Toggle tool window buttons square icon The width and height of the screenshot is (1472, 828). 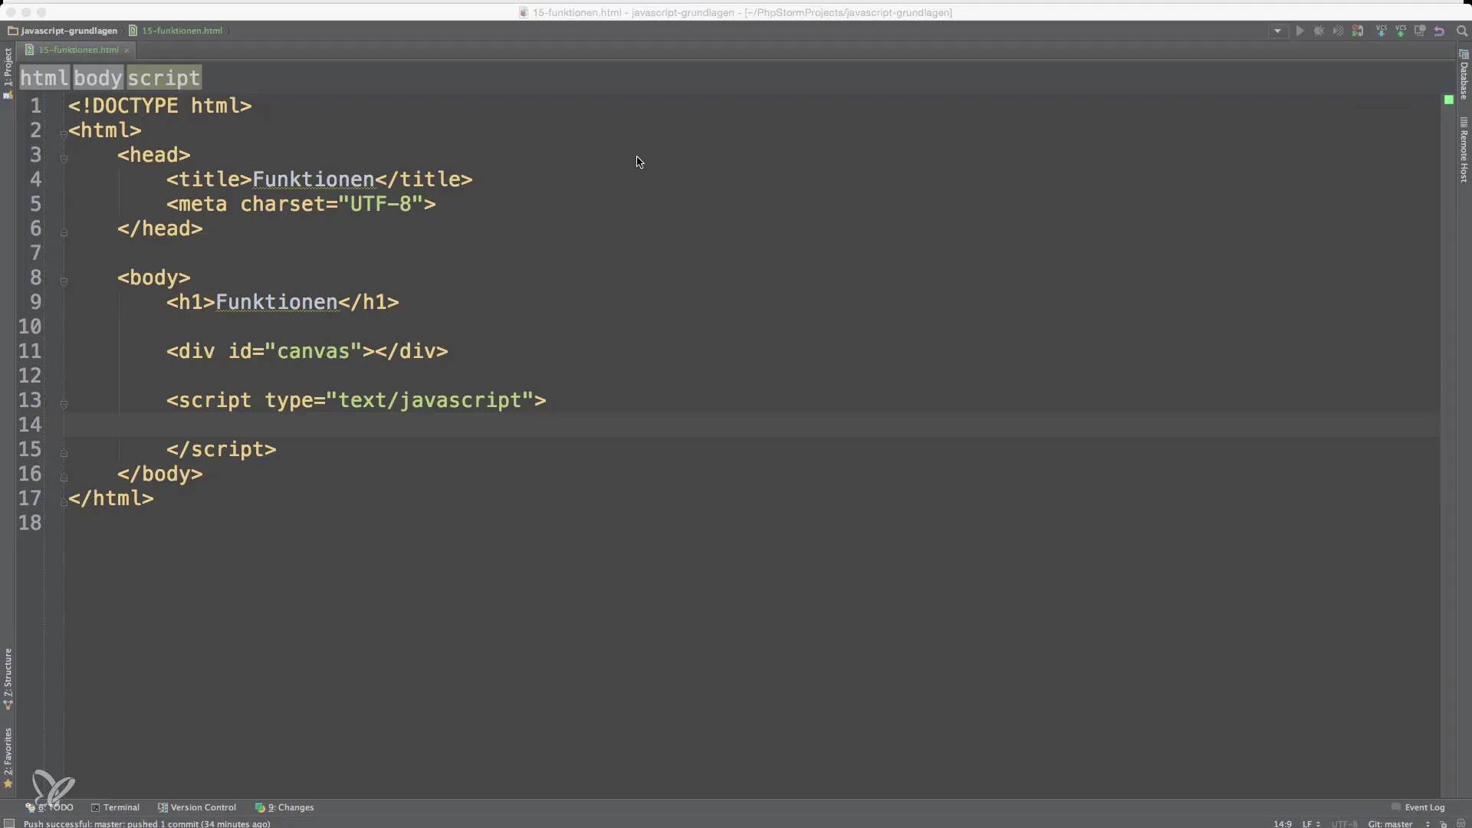(x=9, y=823)
